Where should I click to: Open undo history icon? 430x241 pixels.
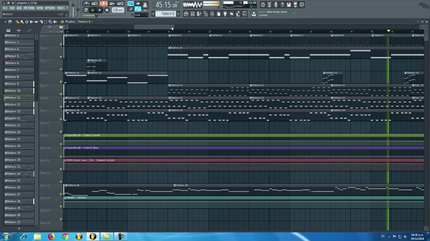(263, 4)
